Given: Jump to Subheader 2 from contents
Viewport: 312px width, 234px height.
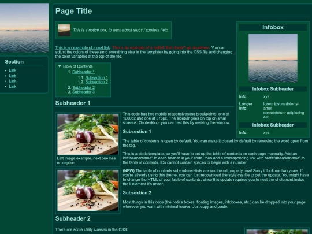Looking at the screenshot, I should 83,88.
